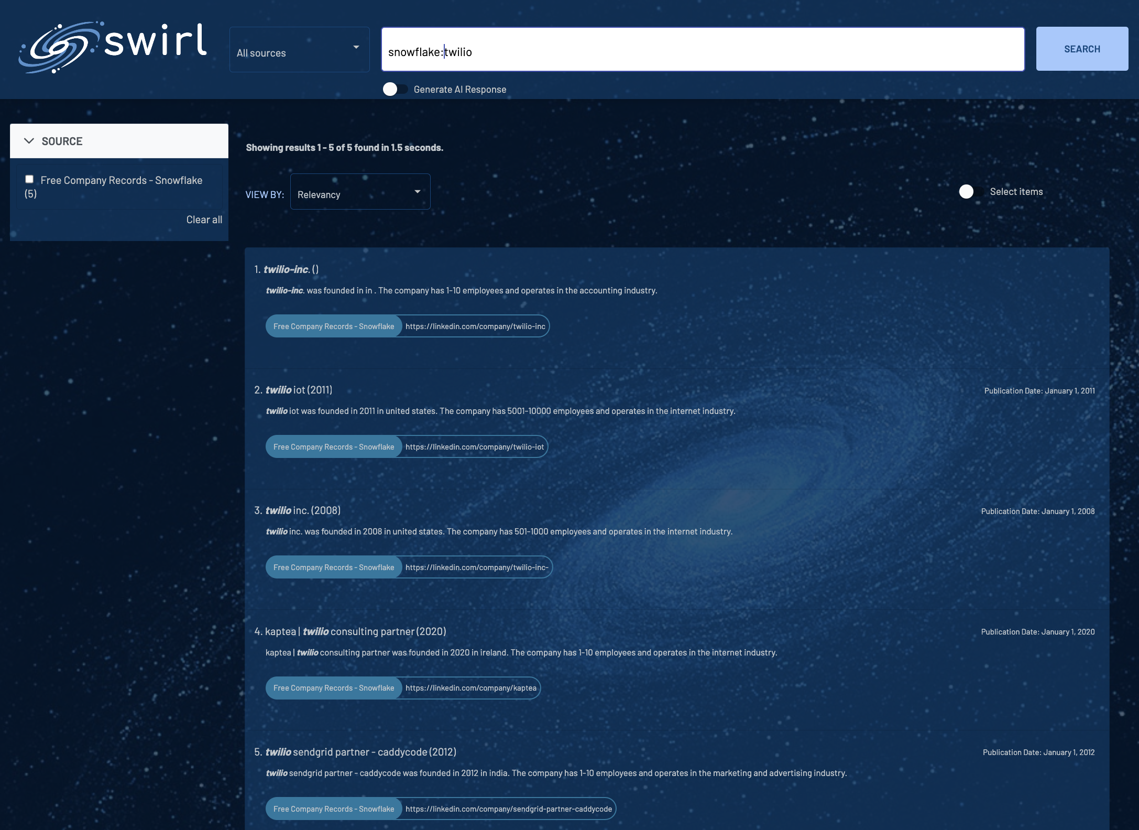Collapse the SOURCE filter panel chevron

click(x=29, y=141)
